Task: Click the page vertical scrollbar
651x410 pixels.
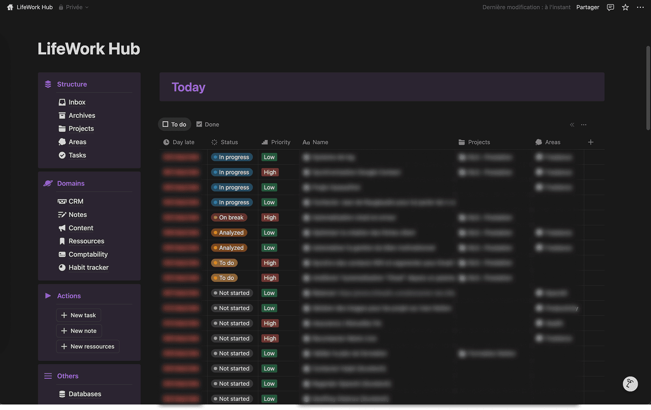Action: click(648, 87)
